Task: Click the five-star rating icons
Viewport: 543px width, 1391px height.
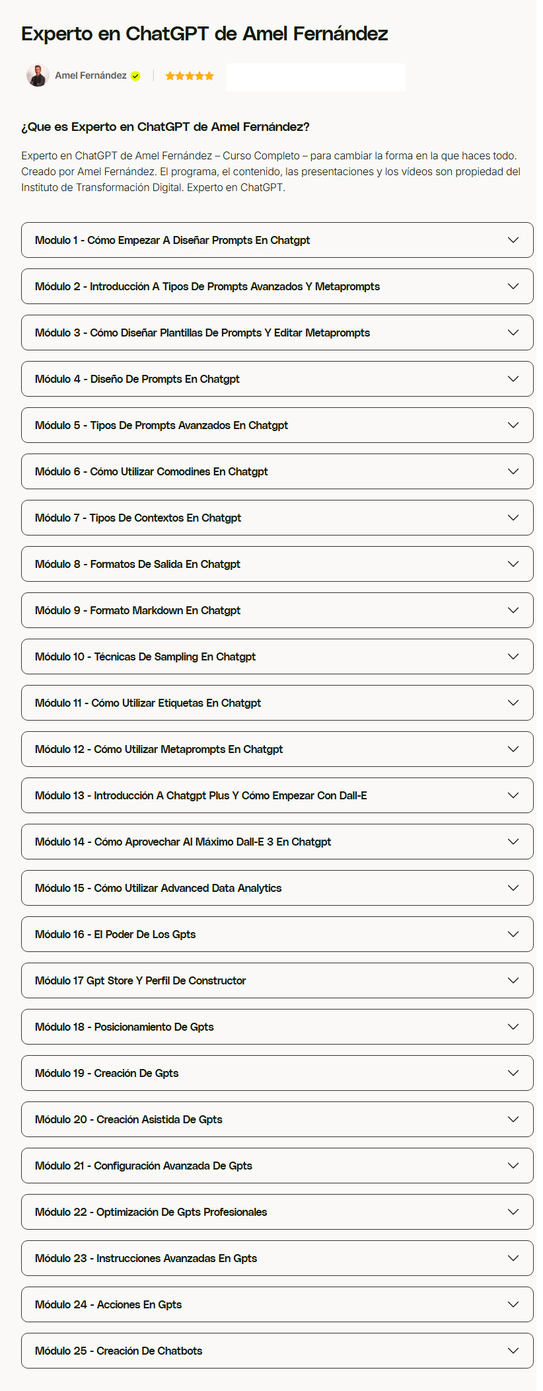Action: tap(190, 76)
